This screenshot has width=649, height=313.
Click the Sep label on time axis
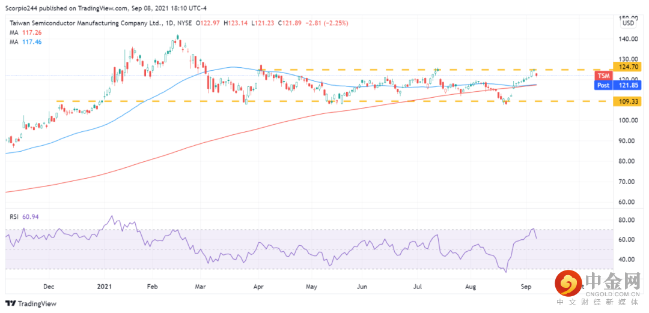tap(526, 286)
